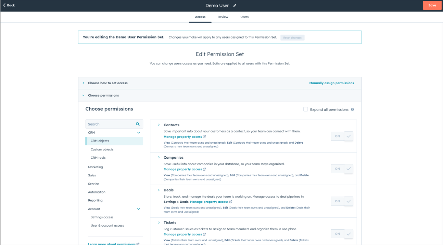Expand the Companies permission row
Screen dimensions: 443x245
(x=159, y=157)
